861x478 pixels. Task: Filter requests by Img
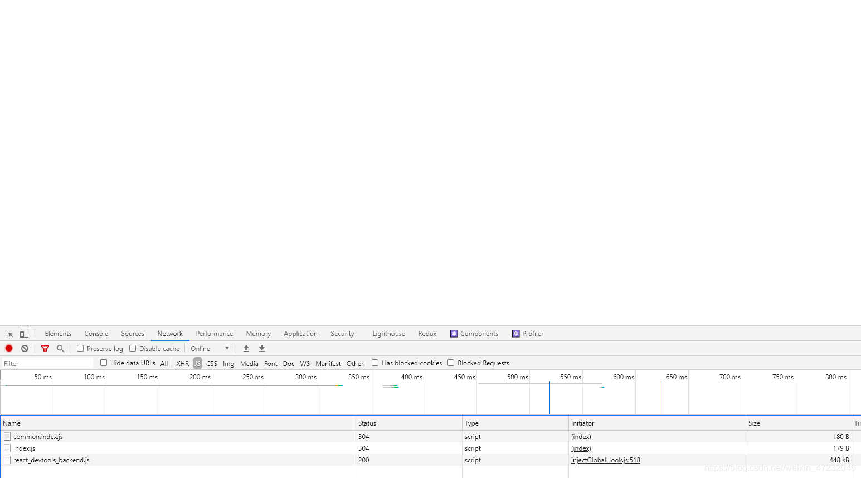[x=228, y=363]
